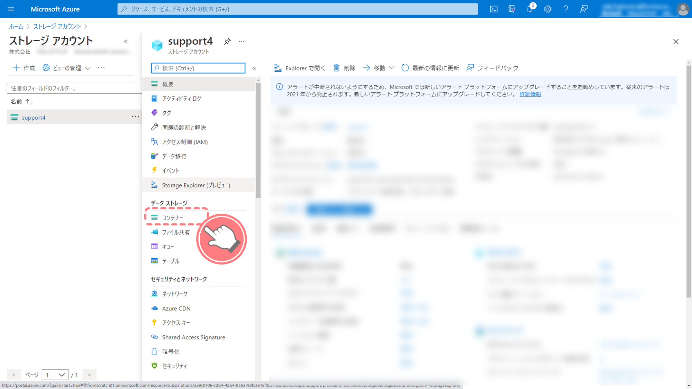The width and height of the screenshot is (692, 389).
Task: Open help question mark icon
Action: coord(566,9)
